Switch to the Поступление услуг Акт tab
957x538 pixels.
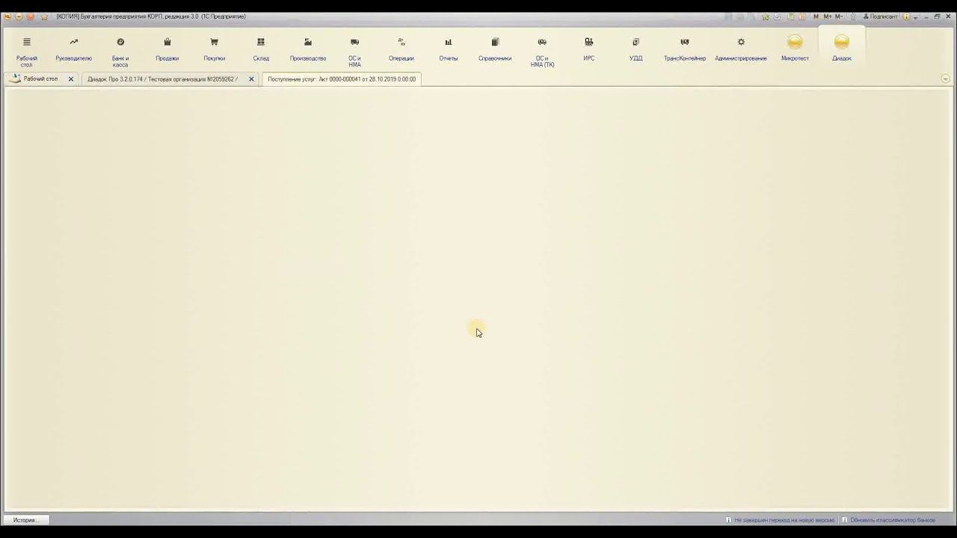342,79
